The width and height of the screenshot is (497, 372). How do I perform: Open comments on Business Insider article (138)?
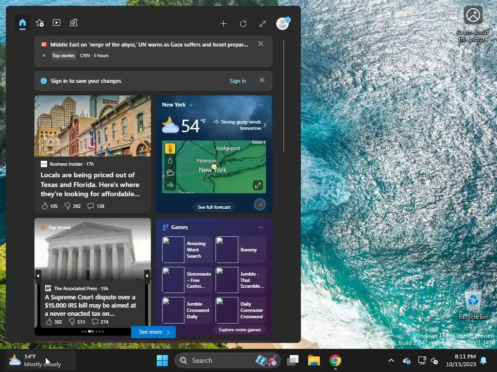click(x=96, y=206)
